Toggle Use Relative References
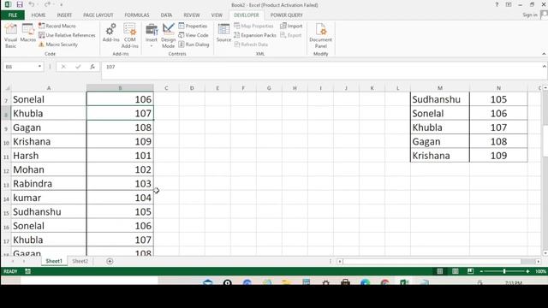The image size is (548, 308). click(x=67, y=35)
